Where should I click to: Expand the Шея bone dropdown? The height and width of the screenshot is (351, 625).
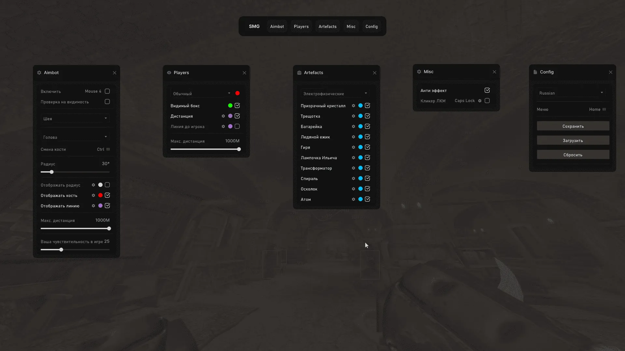coord(75,119)
